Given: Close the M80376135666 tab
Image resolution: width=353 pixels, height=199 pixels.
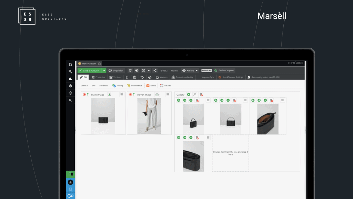Looking at the screenshot, I should pyautogui.click(x=100, y=64).
